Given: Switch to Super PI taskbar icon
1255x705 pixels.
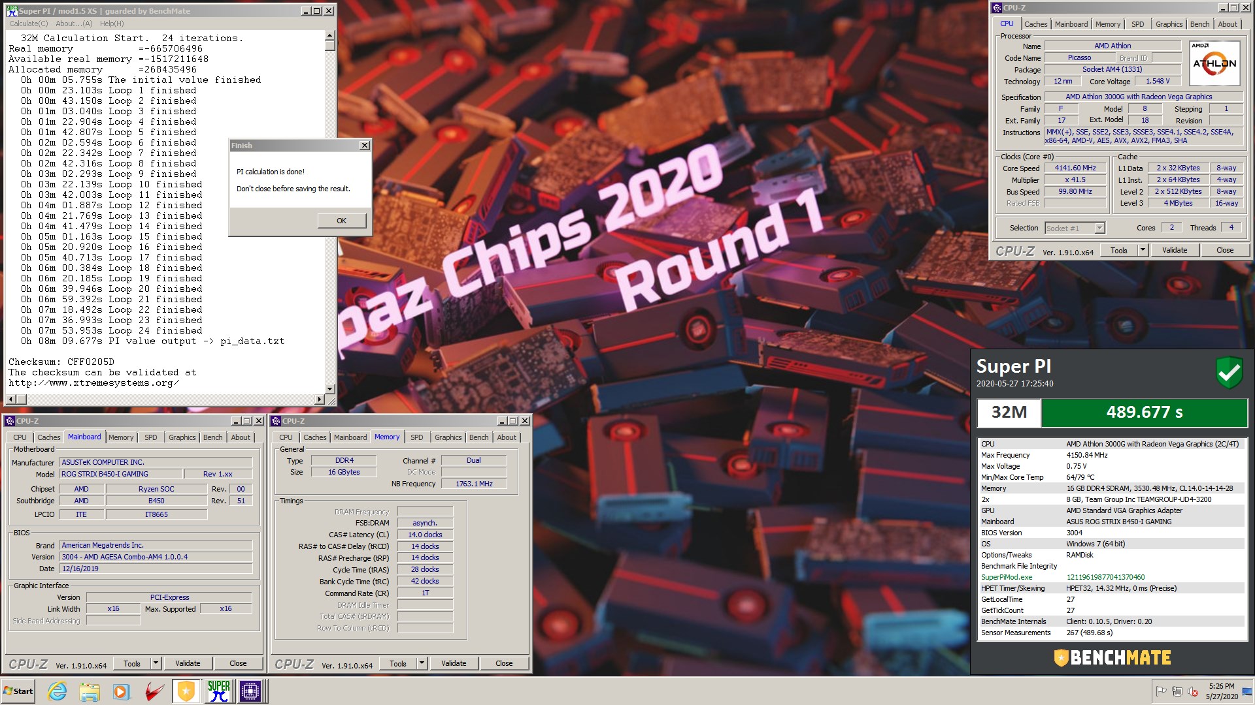Looking at the screenshot, I should (x=218, y=691).
